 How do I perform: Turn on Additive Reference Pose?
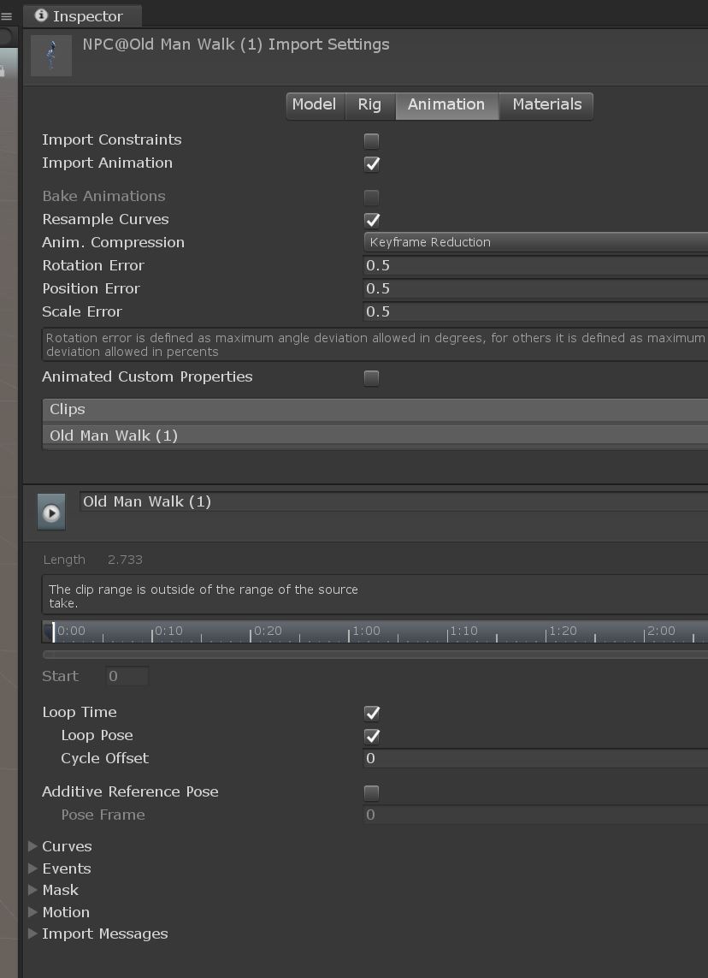pos(371,792)
